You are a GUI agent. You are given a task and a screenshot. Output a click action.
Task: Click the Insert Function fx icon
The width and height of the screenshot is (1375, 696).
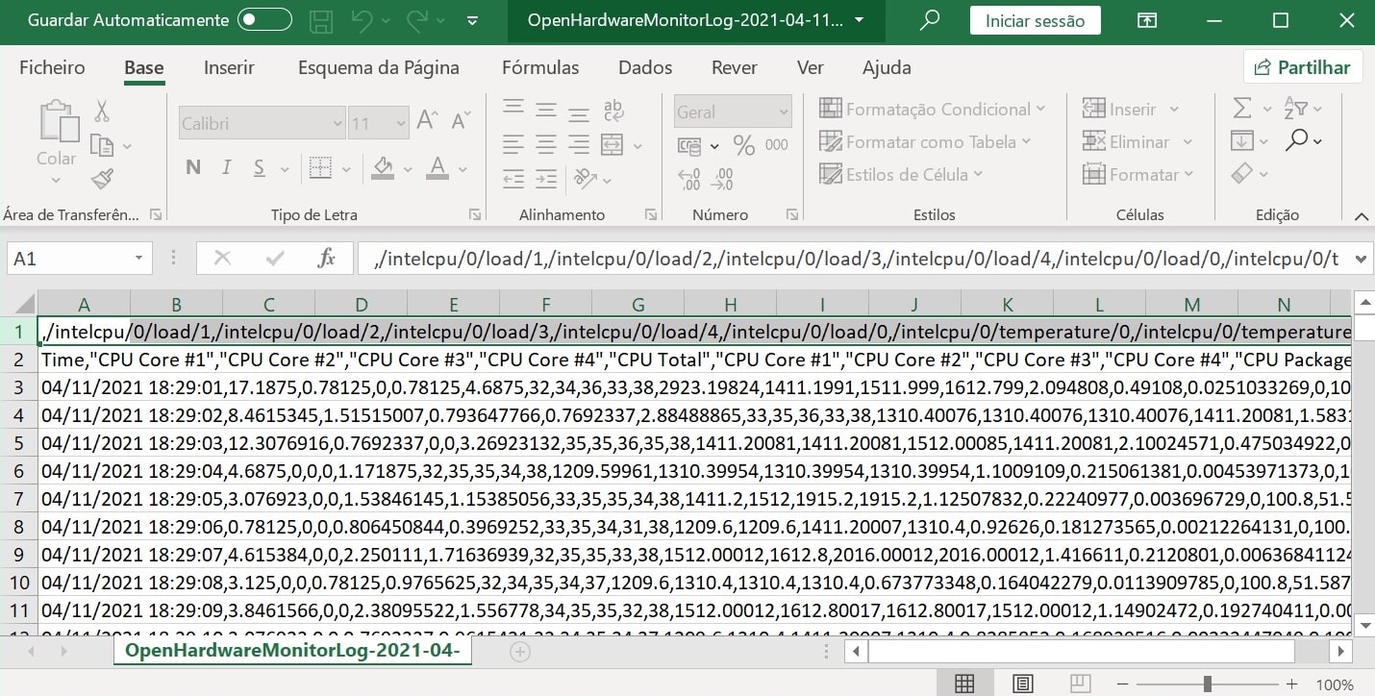click(x=326, y=259)
